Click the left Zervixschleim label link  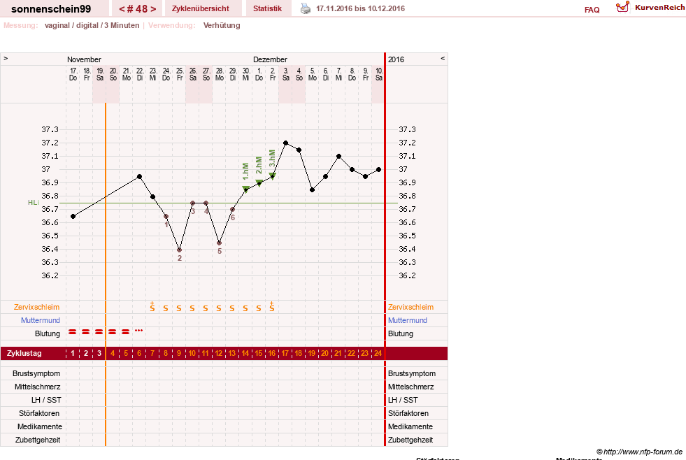tap(37, 307)
